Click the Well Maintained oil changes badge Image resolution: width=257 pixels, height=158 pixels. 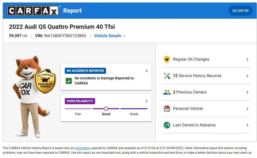click(x=45, y=82)
